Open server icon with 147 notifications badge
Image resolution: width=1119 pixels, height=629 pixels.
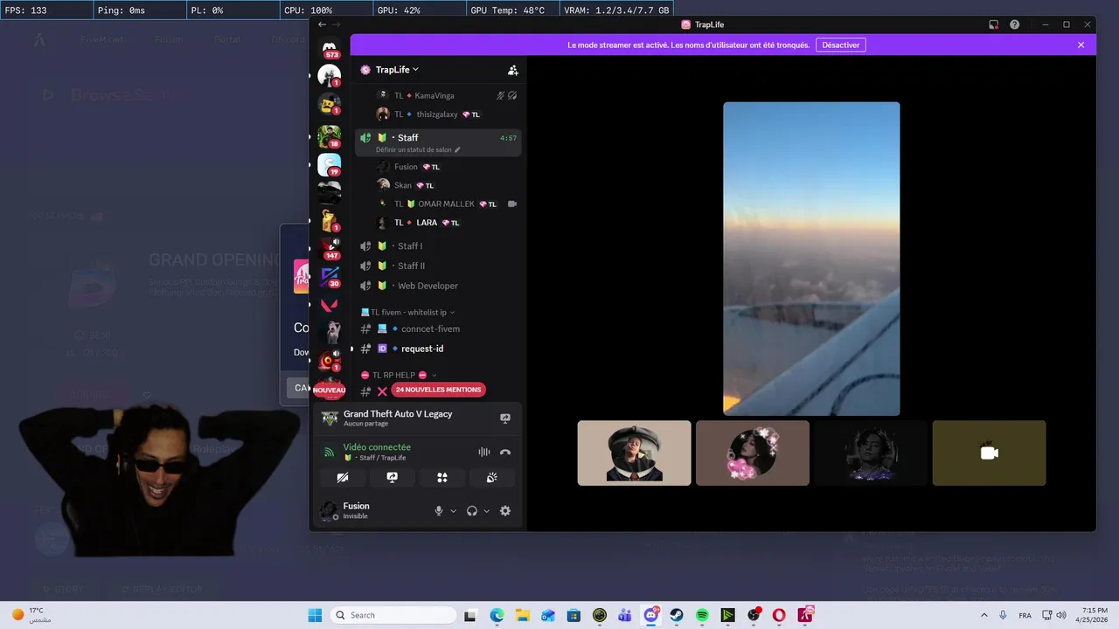330,248
